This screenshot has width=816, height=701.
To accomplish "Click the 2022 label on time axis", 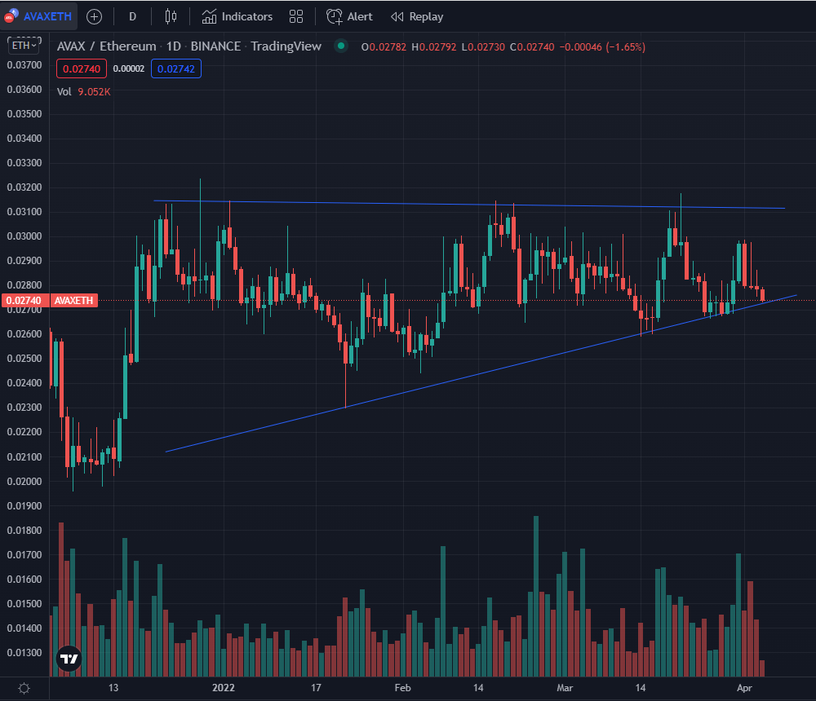I will click(x=224, y=688).
